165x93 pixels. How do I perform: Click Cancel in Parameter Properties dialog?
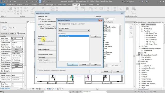[x=106, y=71]
